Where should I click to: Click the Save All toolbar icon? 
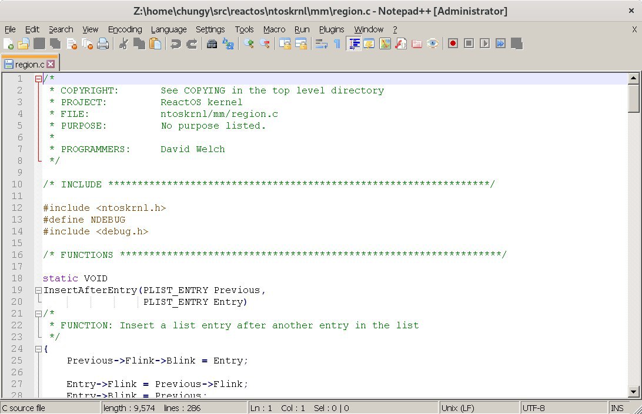point(55,44)
